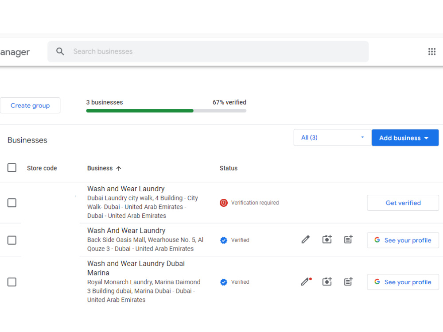443x332 pixels.
Task: See your profile for Al Qouze listing
Action: 403,240
